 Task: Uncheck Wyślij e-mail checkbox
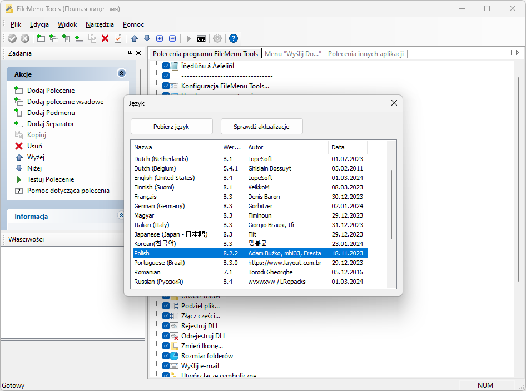coord(166,366)
